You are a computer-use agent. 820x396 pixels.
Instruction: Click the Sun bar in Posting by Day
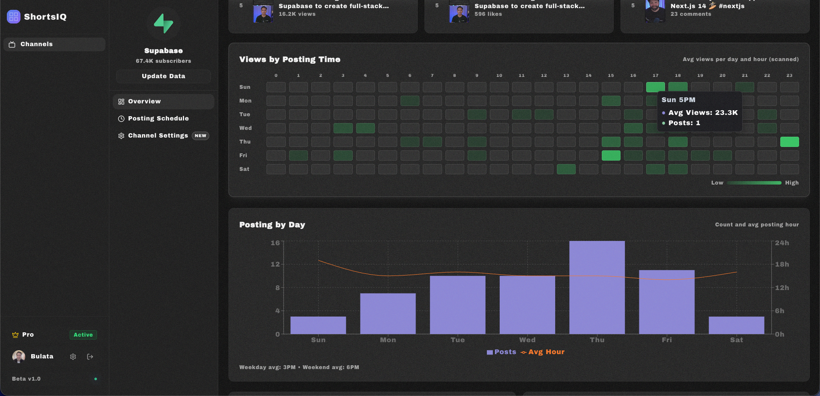coord(318,325)
